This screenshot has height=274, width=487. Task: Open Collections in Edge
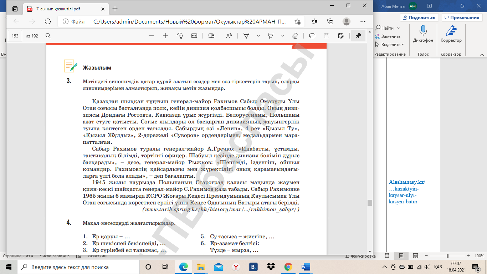coord(330,21)
